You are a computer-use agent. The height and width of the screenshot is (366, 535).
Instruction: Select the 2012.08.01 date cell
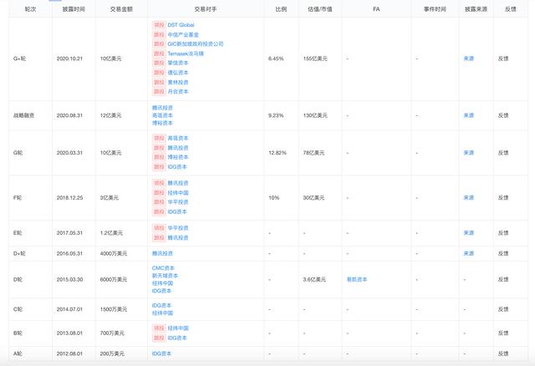point(69,353)
